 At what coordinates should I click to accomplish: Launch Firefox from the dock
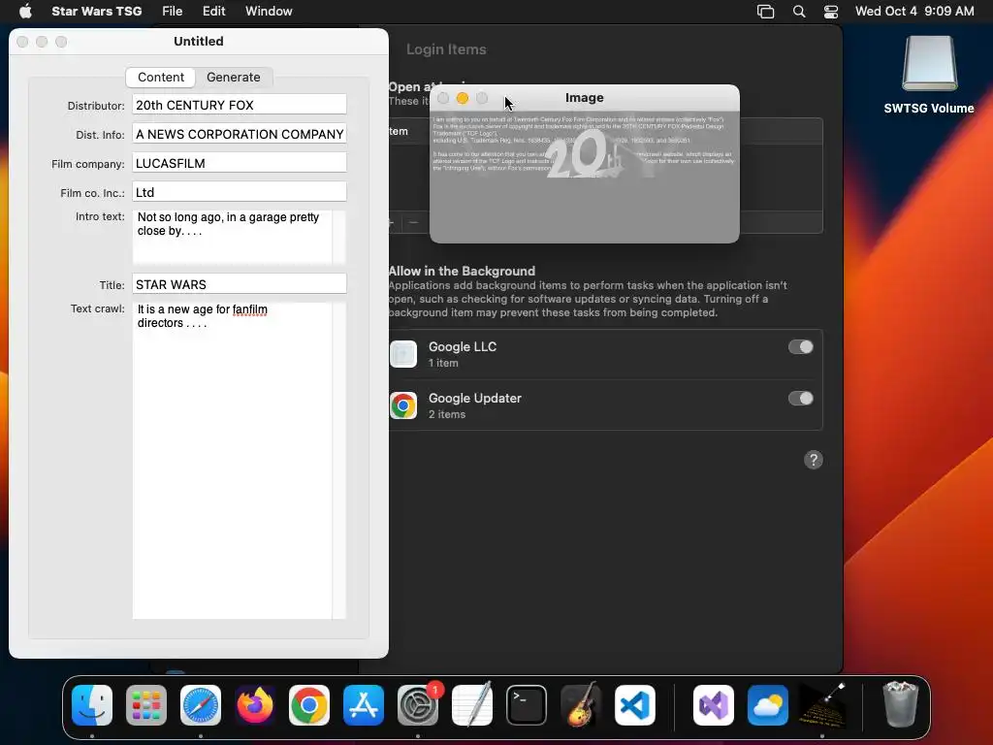tap(255, 705)
